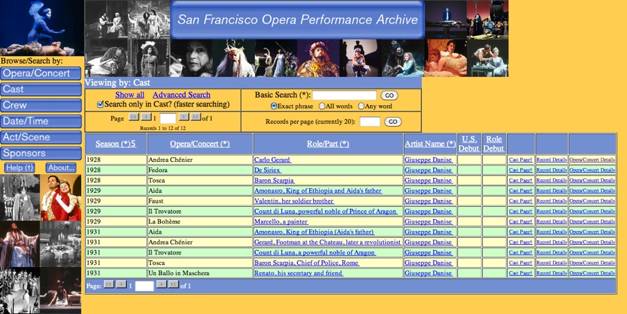Viewport: 627px width, 314px height.
Task: Sort by Opera/Concert column header
Action: [200, 144]
